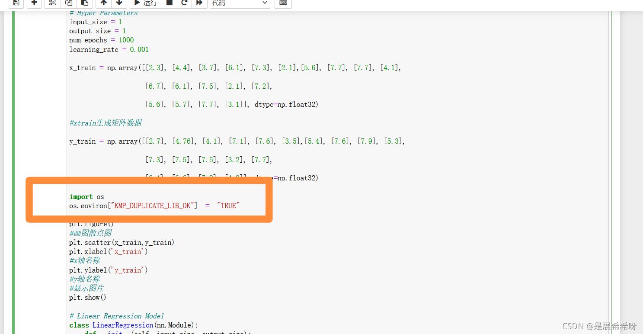Viewport: 643px width, 334px height.
Task: Open the 代码 cell type dropdown
Action: point(240,3)
